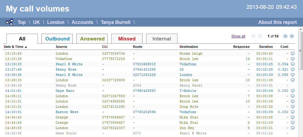Switch to the Outbound tab
Viewport: 303px width, 137px height.
point(57,39)
